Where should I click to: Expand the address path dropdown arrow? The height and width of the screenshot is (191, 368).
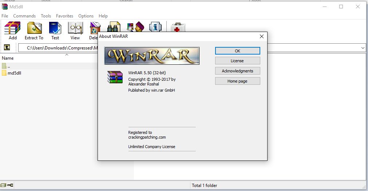click(363, 48)
